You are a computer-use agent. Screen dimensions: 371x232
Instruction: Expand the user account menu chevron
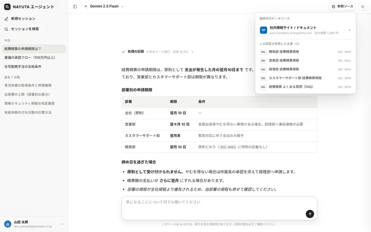pyautogui.click(x=62, y=224)
